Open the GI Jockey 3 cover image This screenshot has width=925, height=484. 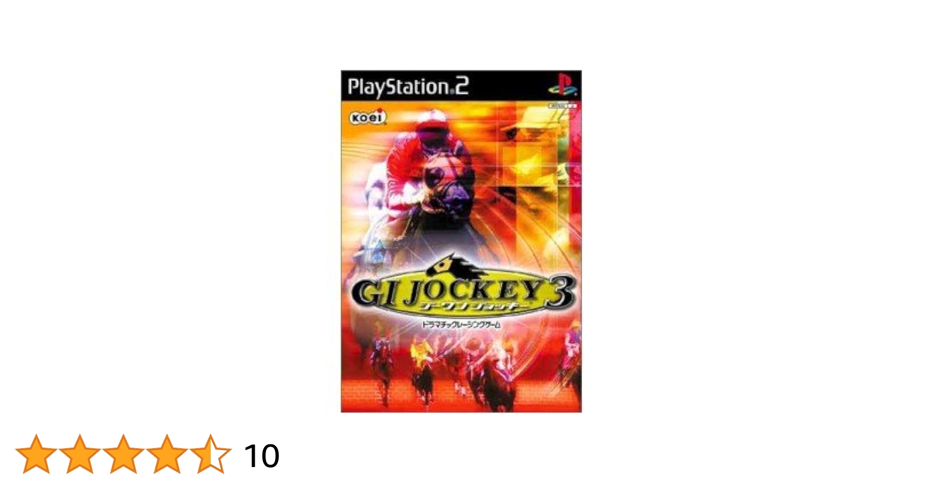point(461,241)
